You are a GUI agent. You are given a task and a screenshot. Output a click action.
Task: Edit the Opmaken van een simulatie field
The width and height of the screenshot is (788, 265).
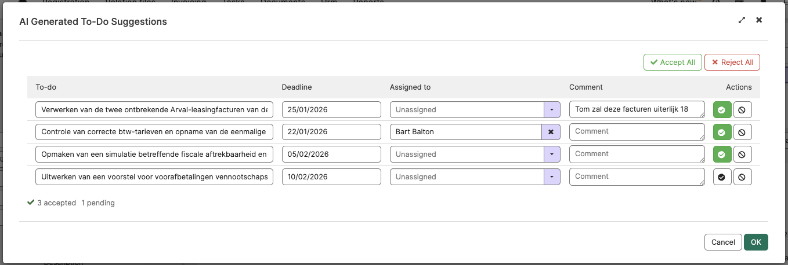(x=154, y=154)
